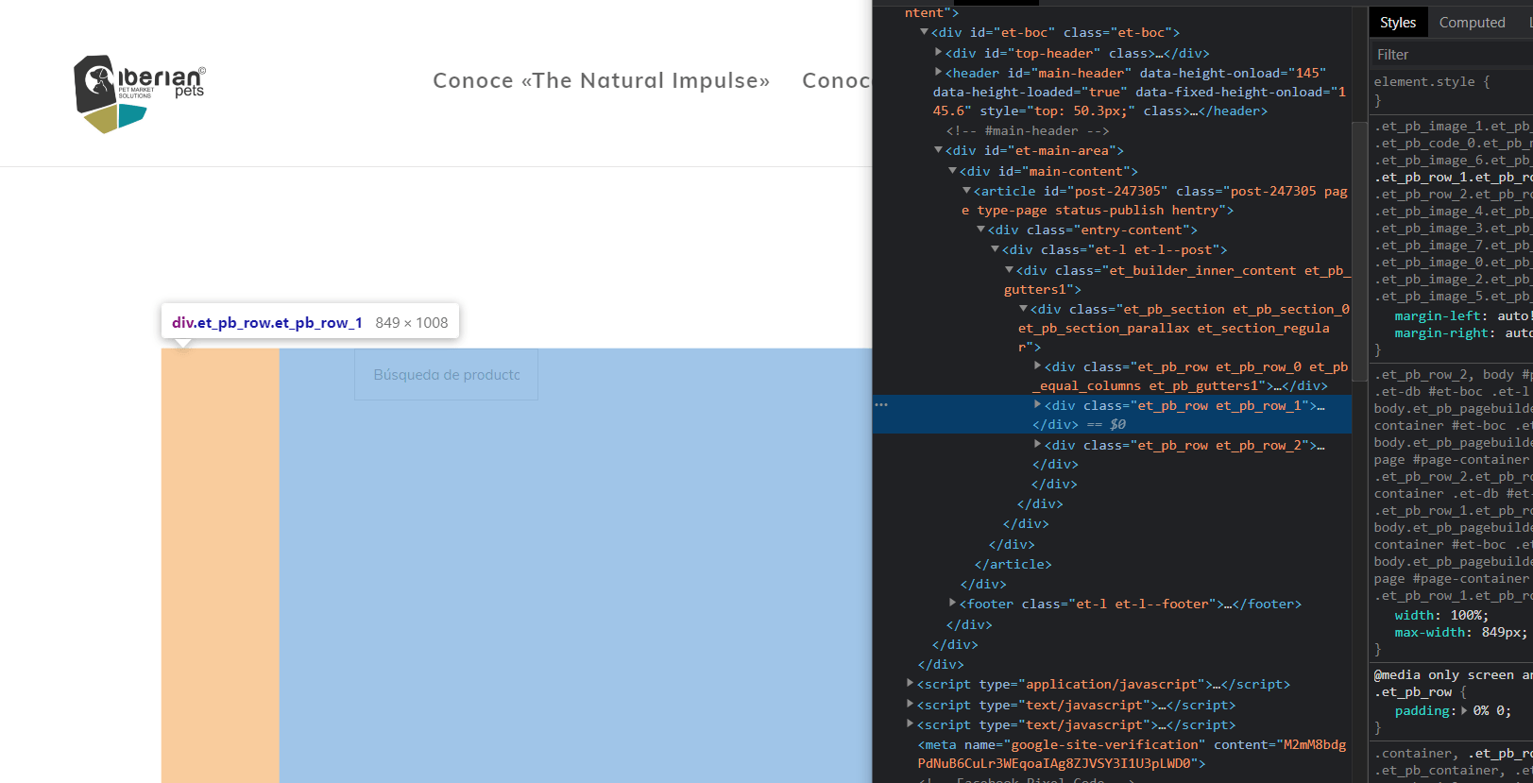Image resolution: width=1533 pixels, height=783 pixels.
Task: Select the '.et_pb_image_1.et_pb' selector line
Action: point(1453,127)
